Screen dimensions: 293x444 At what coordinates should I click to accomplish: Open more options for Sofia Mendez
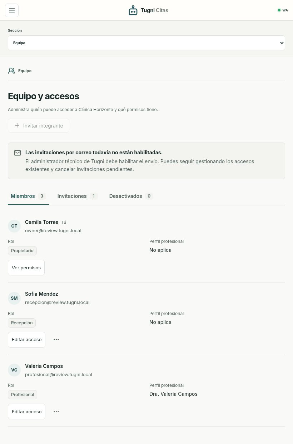[x=56, y=339]
